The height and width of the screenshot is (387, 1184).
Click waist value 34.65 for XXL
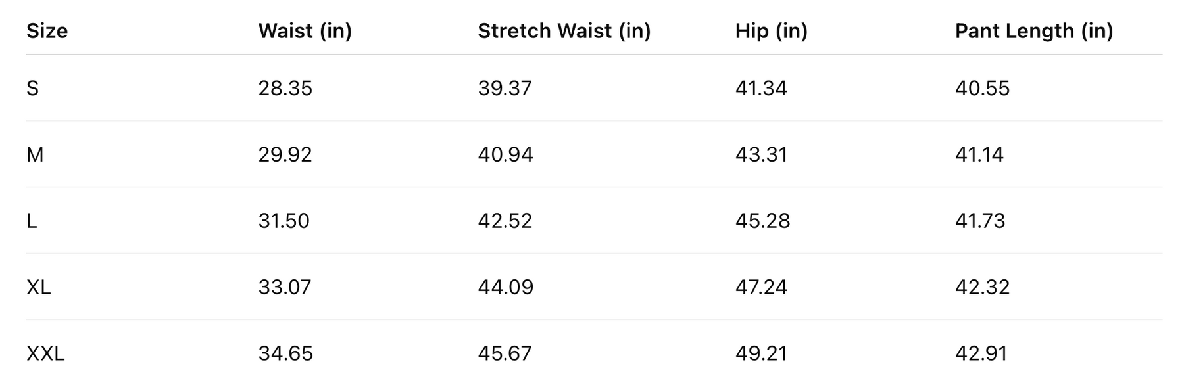285,353
